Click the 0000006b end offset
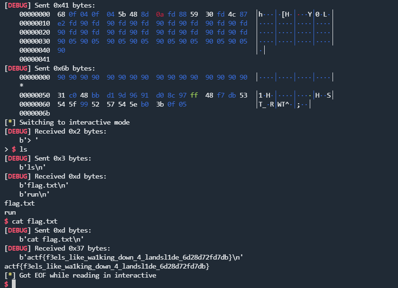Screen dimensions: 398x288 click(x=34, y=113)
